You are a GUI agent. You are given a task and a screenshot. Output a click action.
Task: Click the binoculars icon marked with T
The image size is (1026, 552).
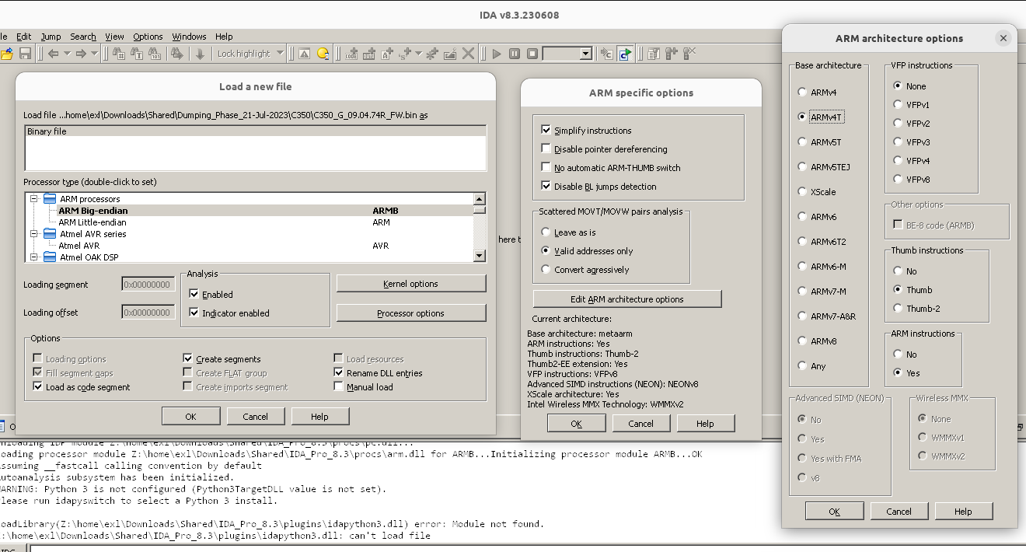pos(138,54)
